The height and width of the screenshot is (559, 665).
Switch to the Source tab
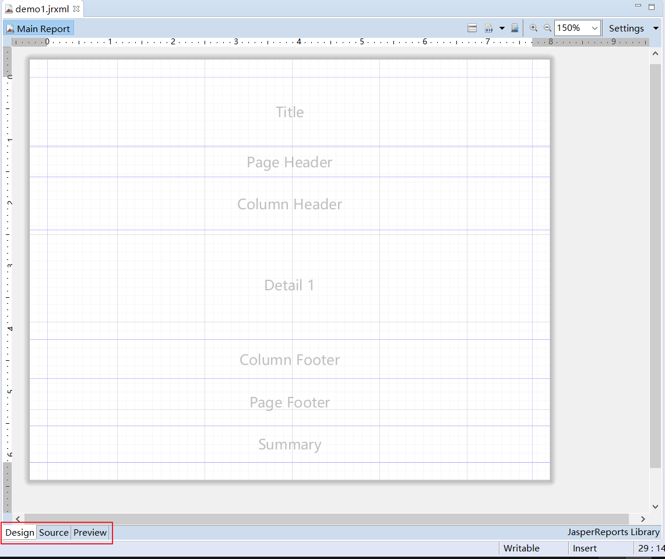coord(54,532)
